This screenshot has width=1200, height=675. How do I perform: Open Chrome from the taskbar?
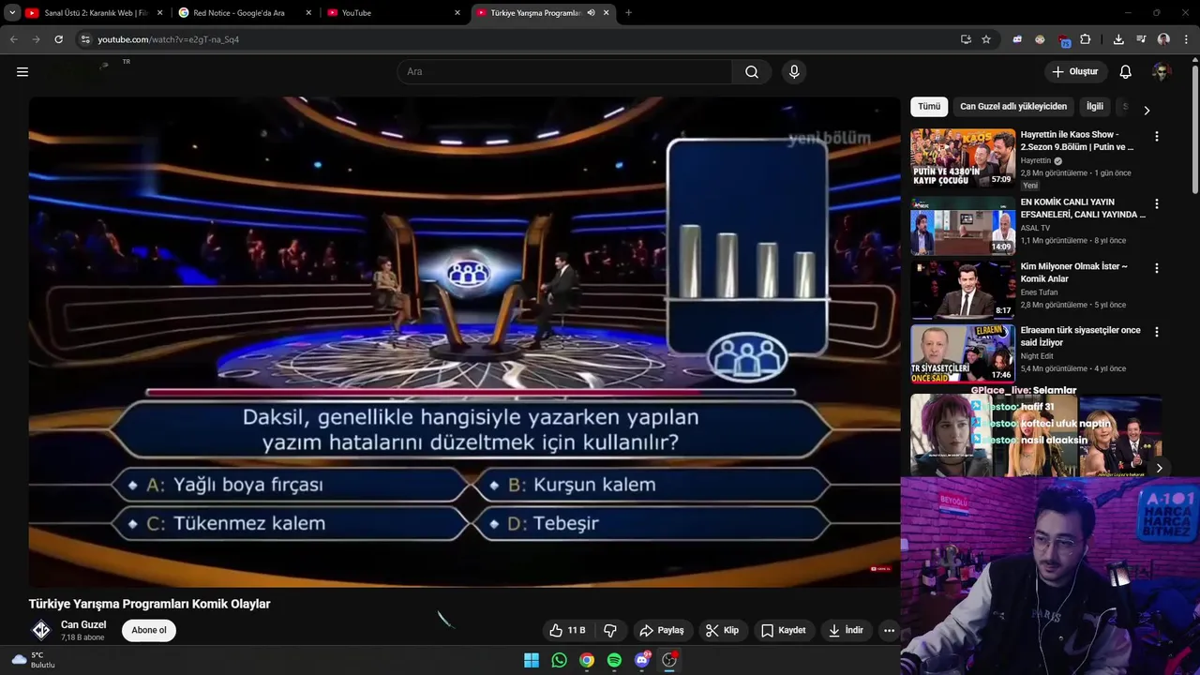pos(587,660)
